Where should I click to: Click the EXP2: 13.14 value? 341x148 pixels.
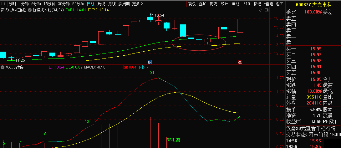[x=98, y=10]
